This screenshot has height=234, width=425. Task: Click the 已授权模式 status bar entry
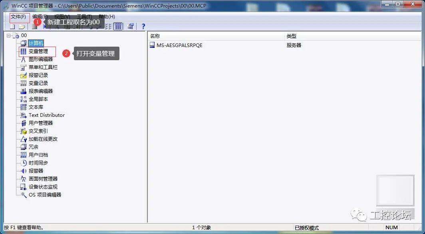pyautogui.click(x=307, y=228)
